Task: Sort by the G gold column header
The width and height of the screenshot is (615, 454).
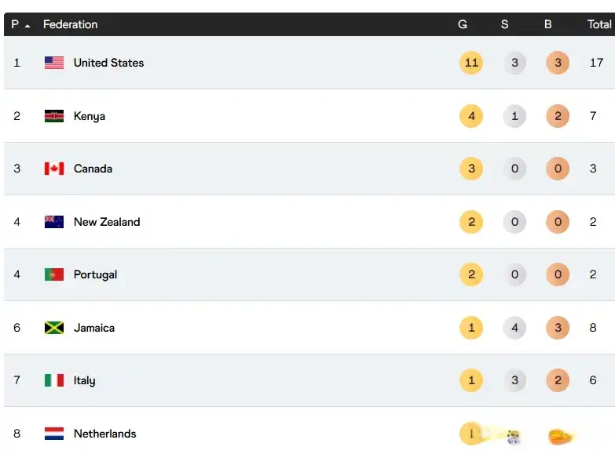Action: [x=463, y=24]
